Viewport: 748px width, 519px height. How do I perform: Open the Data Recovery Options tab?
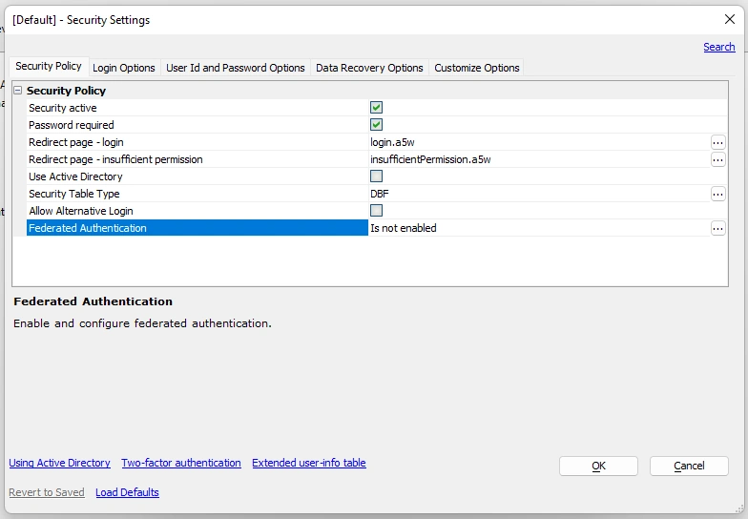pos(369,68)
